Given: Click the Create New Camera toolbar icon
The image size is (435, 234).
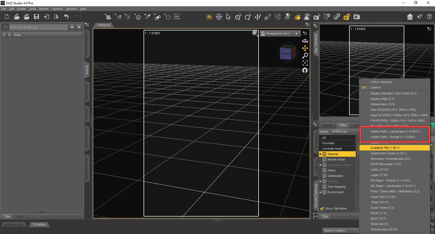Looking at the screenshot, I should click(108, 17).
